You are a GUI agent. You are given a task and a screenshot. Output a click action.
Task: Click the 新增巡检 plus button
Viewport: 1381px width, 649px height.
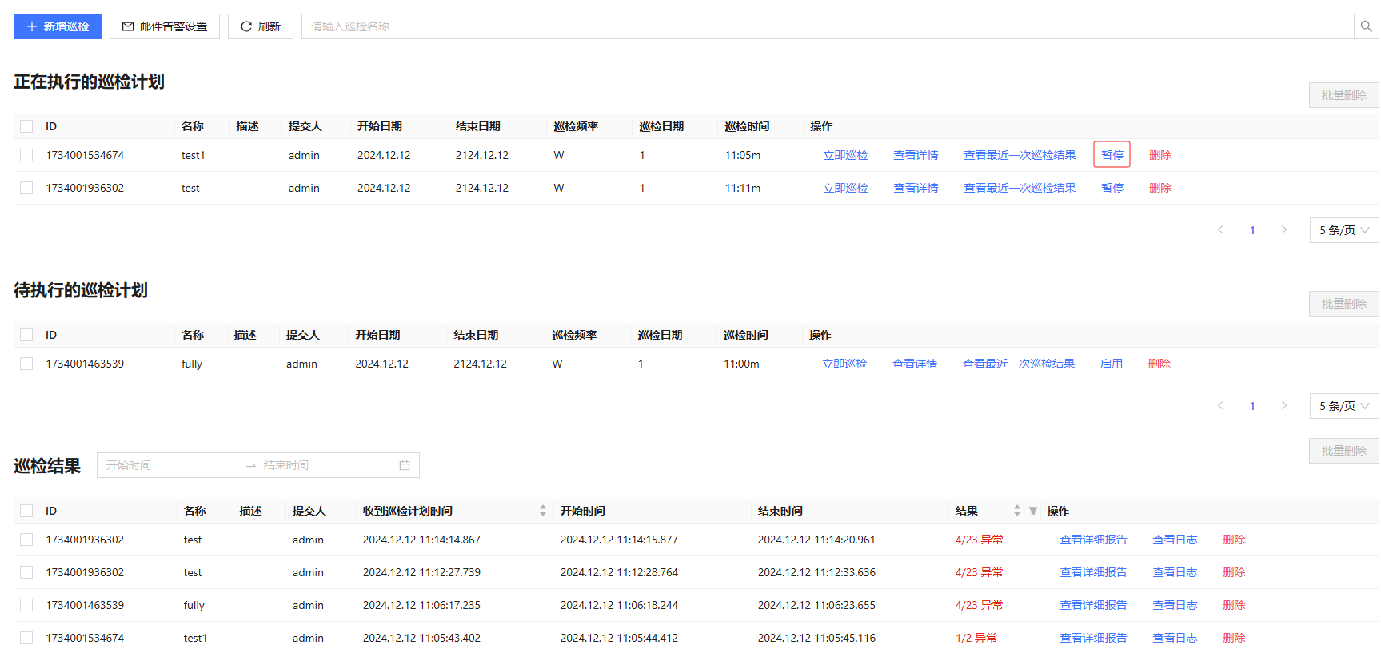(x=58, y=26)
